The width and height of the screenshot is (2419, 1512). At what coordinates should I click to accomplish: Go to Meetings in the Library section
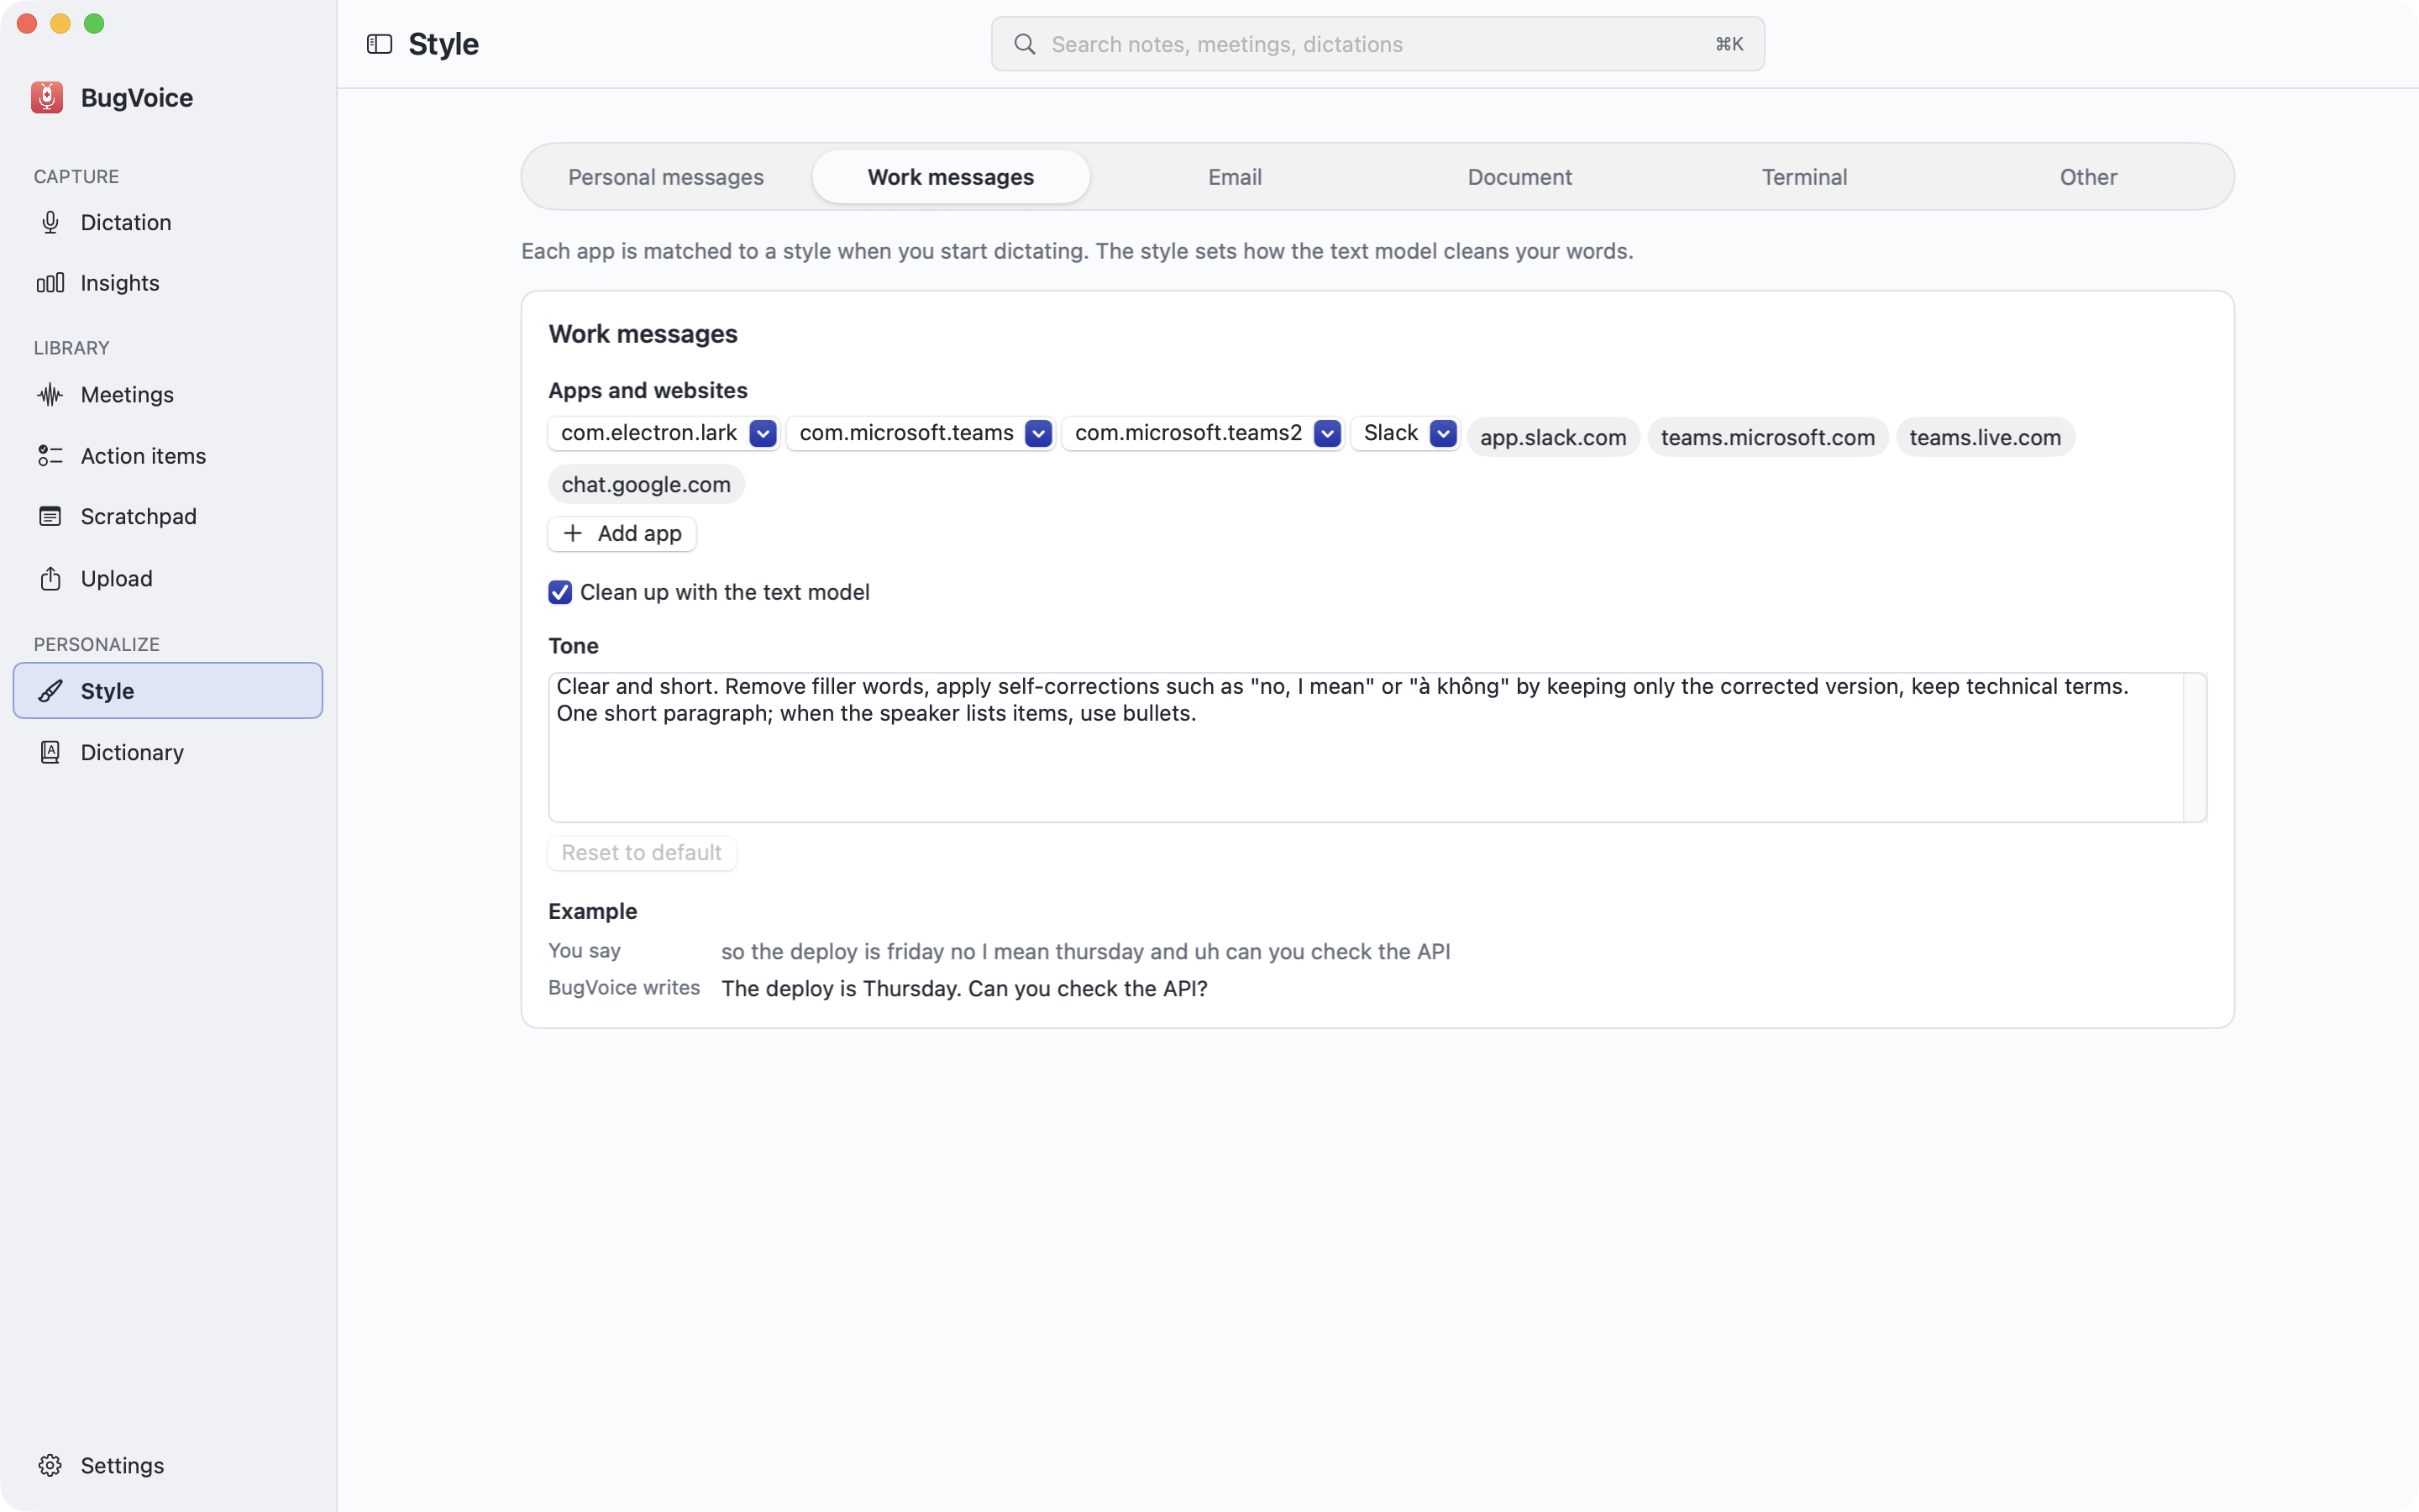[x=168, y=395]
